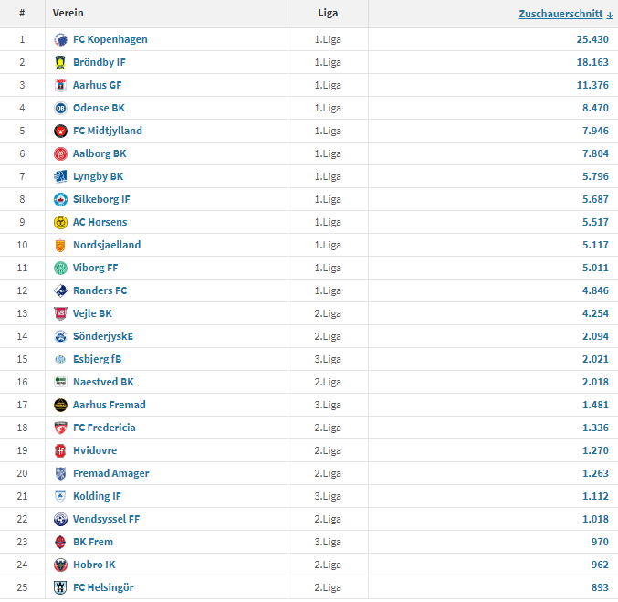618x602 pixels.
Task: Click the FC Kopenhagen club crest
Action: point(60,39)
